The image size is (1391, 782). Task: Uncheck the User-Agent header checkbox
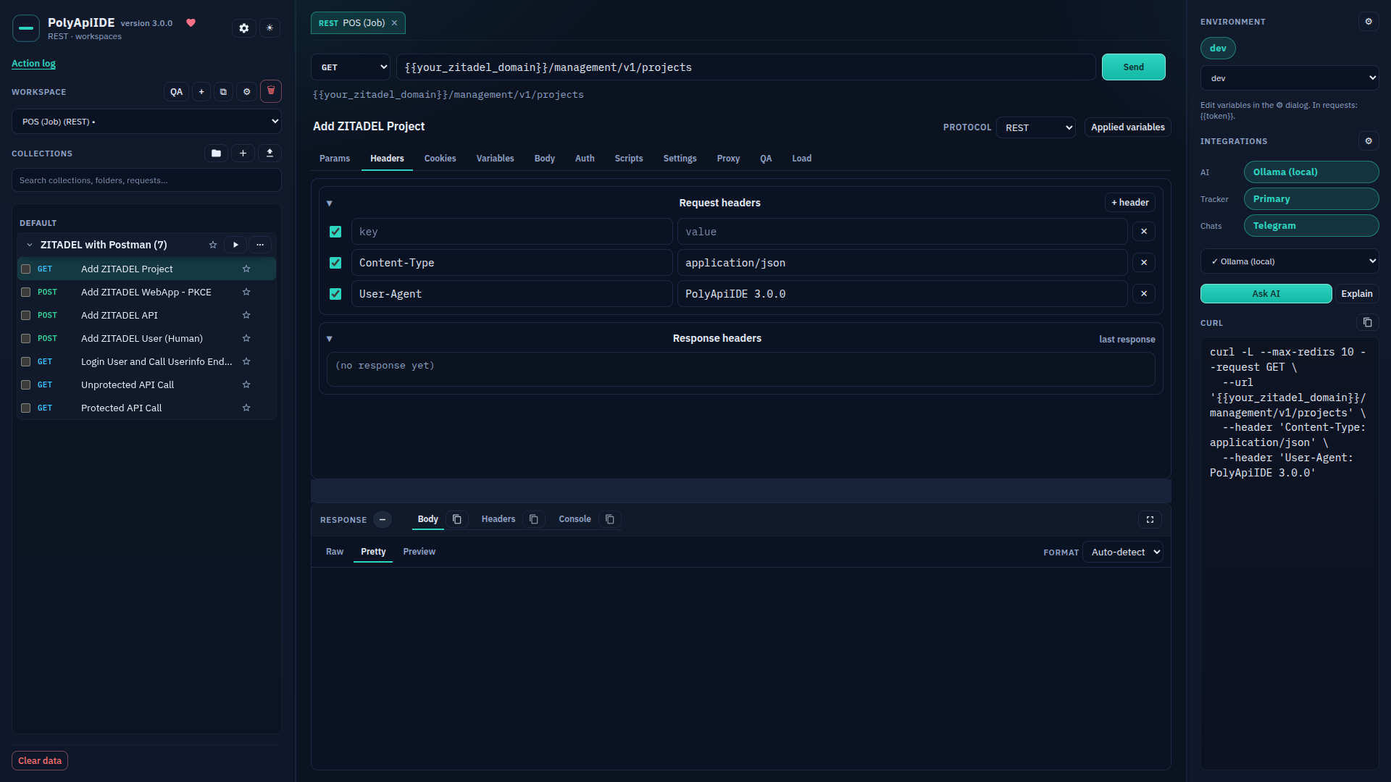[335, 294]
